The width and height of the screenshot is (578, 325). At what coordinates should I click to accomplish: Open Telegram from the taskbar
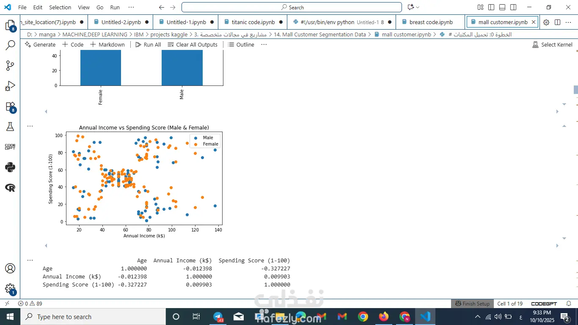tap(218, 317)
